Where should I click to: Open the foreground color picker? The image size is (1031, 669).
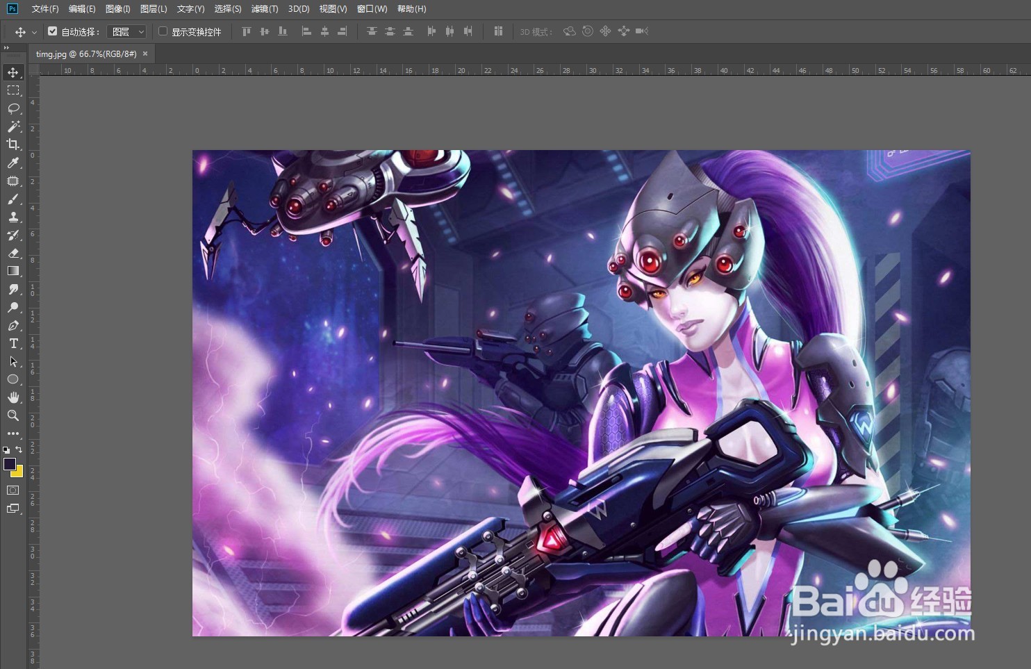9,463
